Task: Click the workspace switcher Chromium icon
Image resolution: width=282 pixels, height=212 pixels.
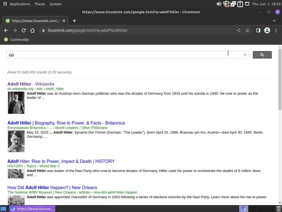Action: pyautogui.click(x=244, y=209)
